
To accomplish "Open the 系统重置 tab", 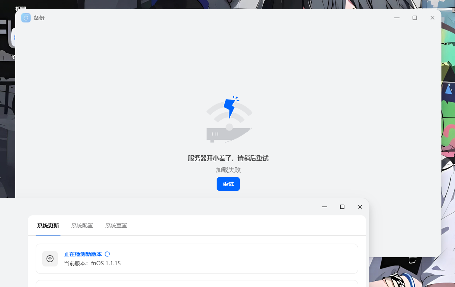I will click(116, 225).
